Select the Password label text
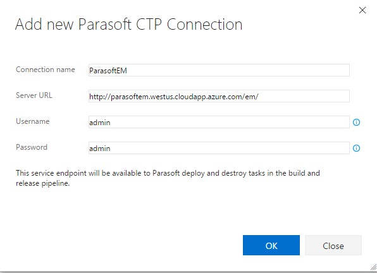 click(x=32, y=147)
